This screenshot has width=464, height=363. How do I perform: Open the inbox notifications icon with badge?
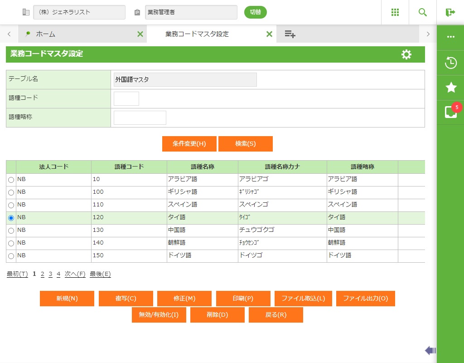click(450, 112)
